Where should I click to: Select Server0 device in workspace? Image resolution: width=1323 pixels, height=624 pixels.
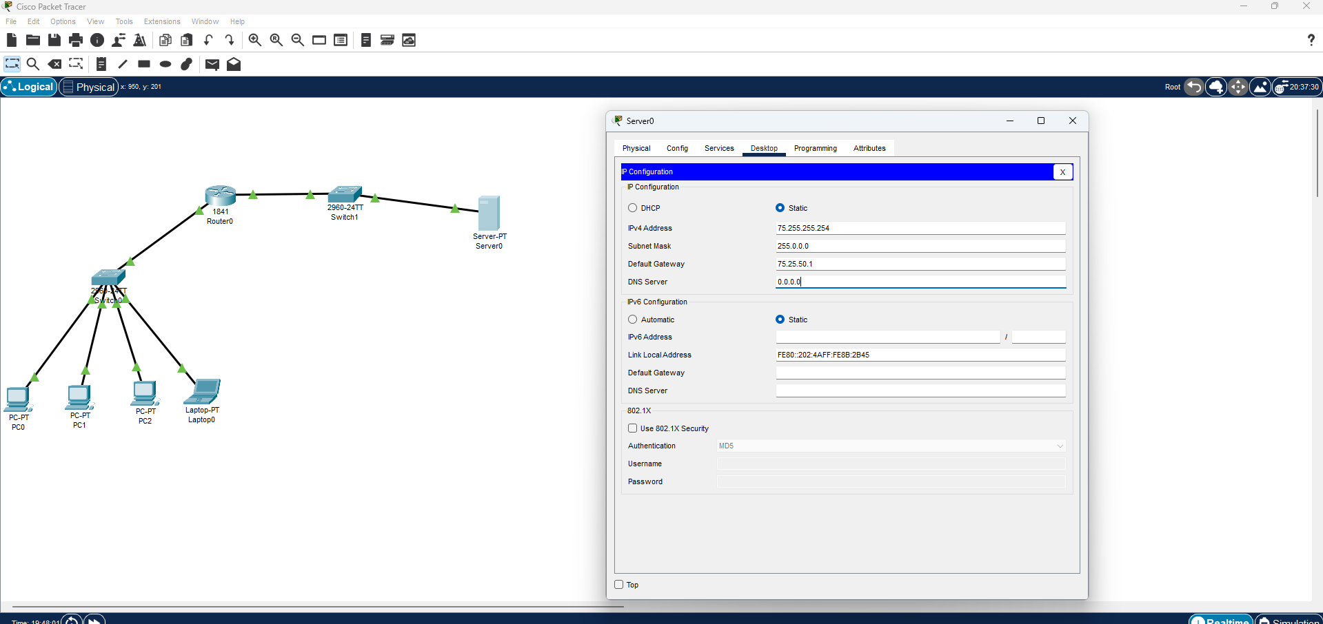tap(489, 214)
